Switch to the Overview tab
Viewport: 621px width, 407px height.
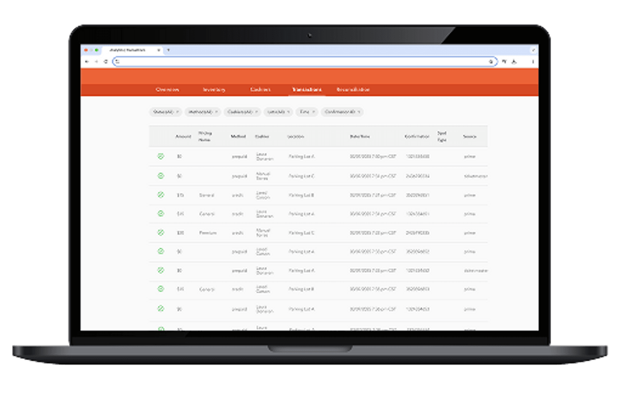167,89
